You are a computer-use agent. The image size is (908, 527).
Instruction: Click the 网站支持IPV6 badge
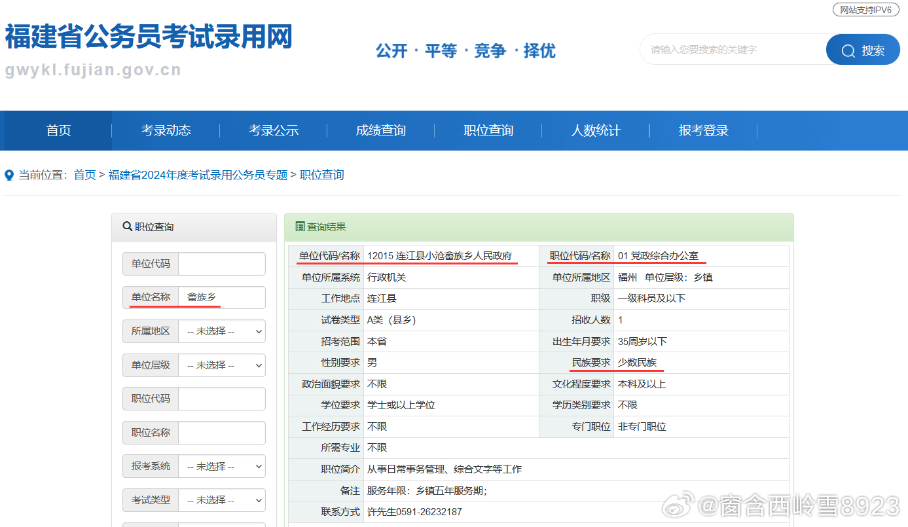pyautogui.click(x=866, y=10)
